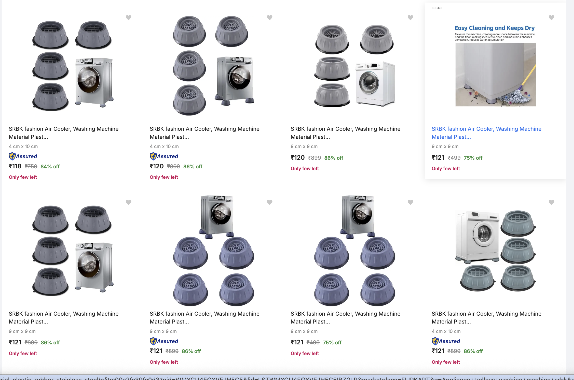The width and height of the screenshot is (574, 380).
Task: Open the product title of the ₹118 item
Action: tap(63, 133)
